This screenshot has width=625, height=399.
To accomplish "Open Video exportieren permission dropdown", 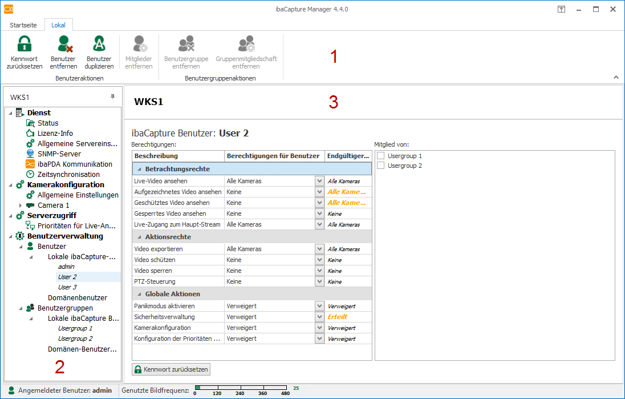I will tap(319, 249).
